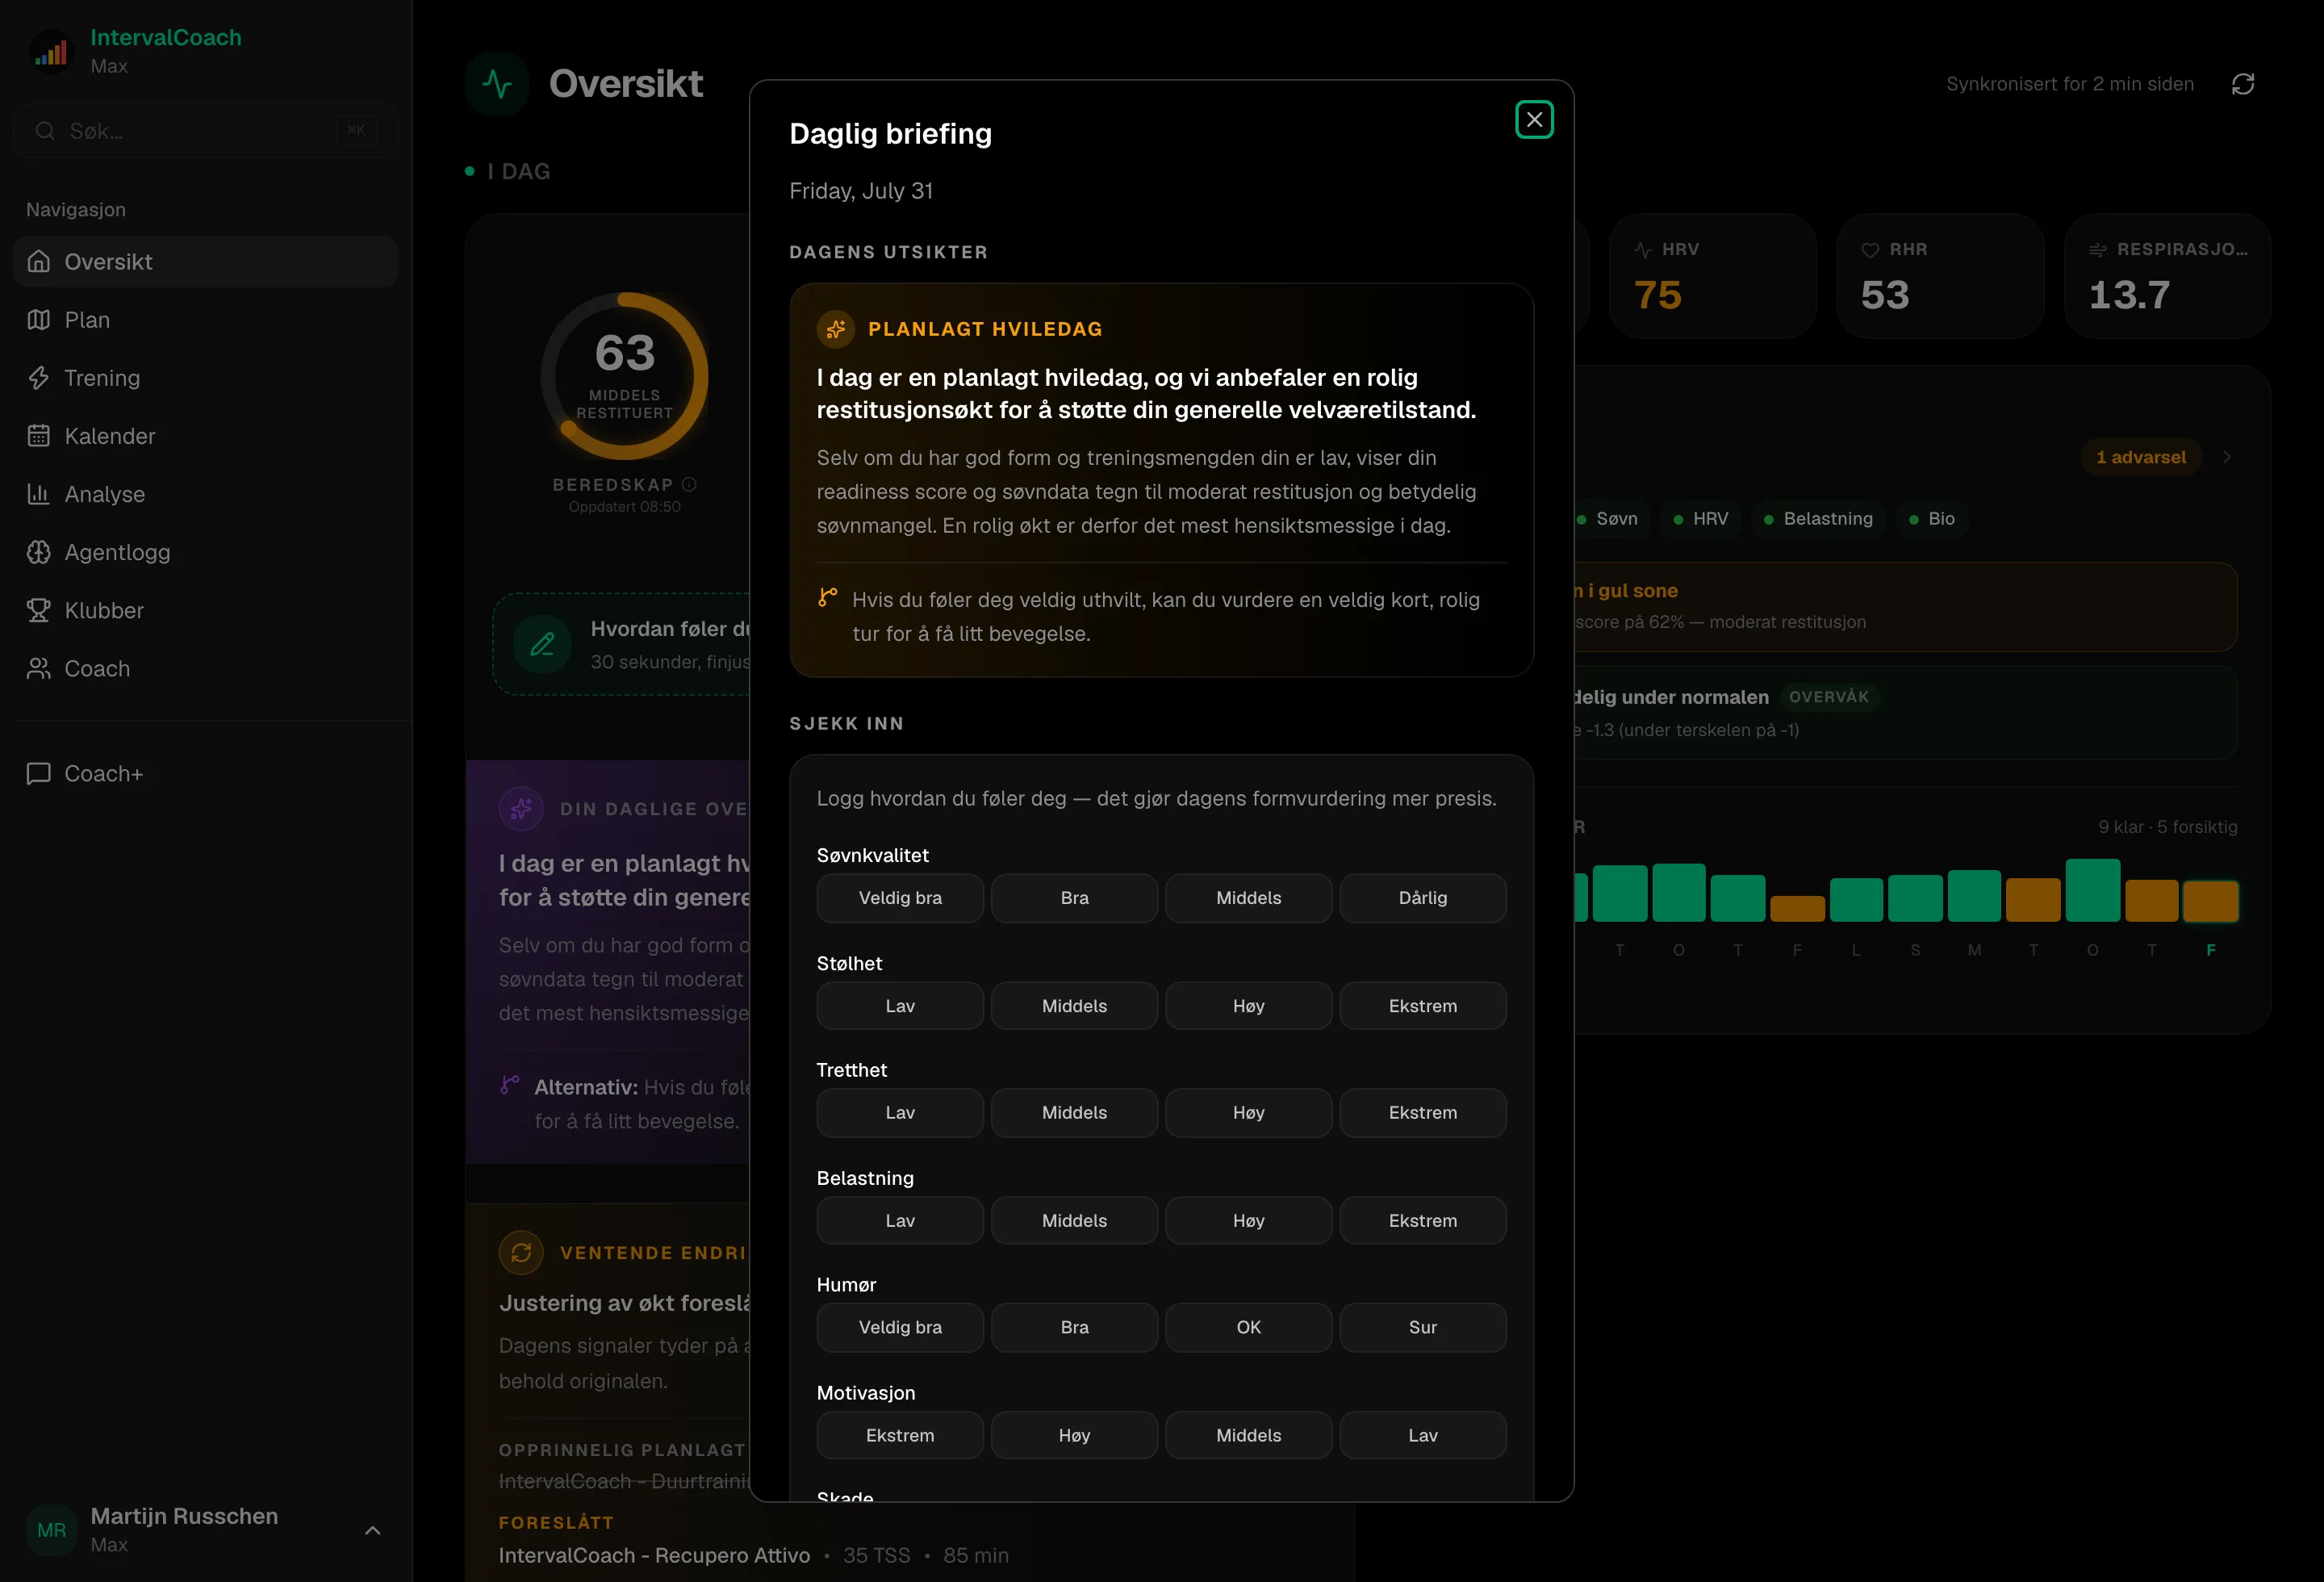The height and width of the screenshot is (1582, 2324).
Task: Select Sur for Humør
Action: click(x=1423, y=1328)
